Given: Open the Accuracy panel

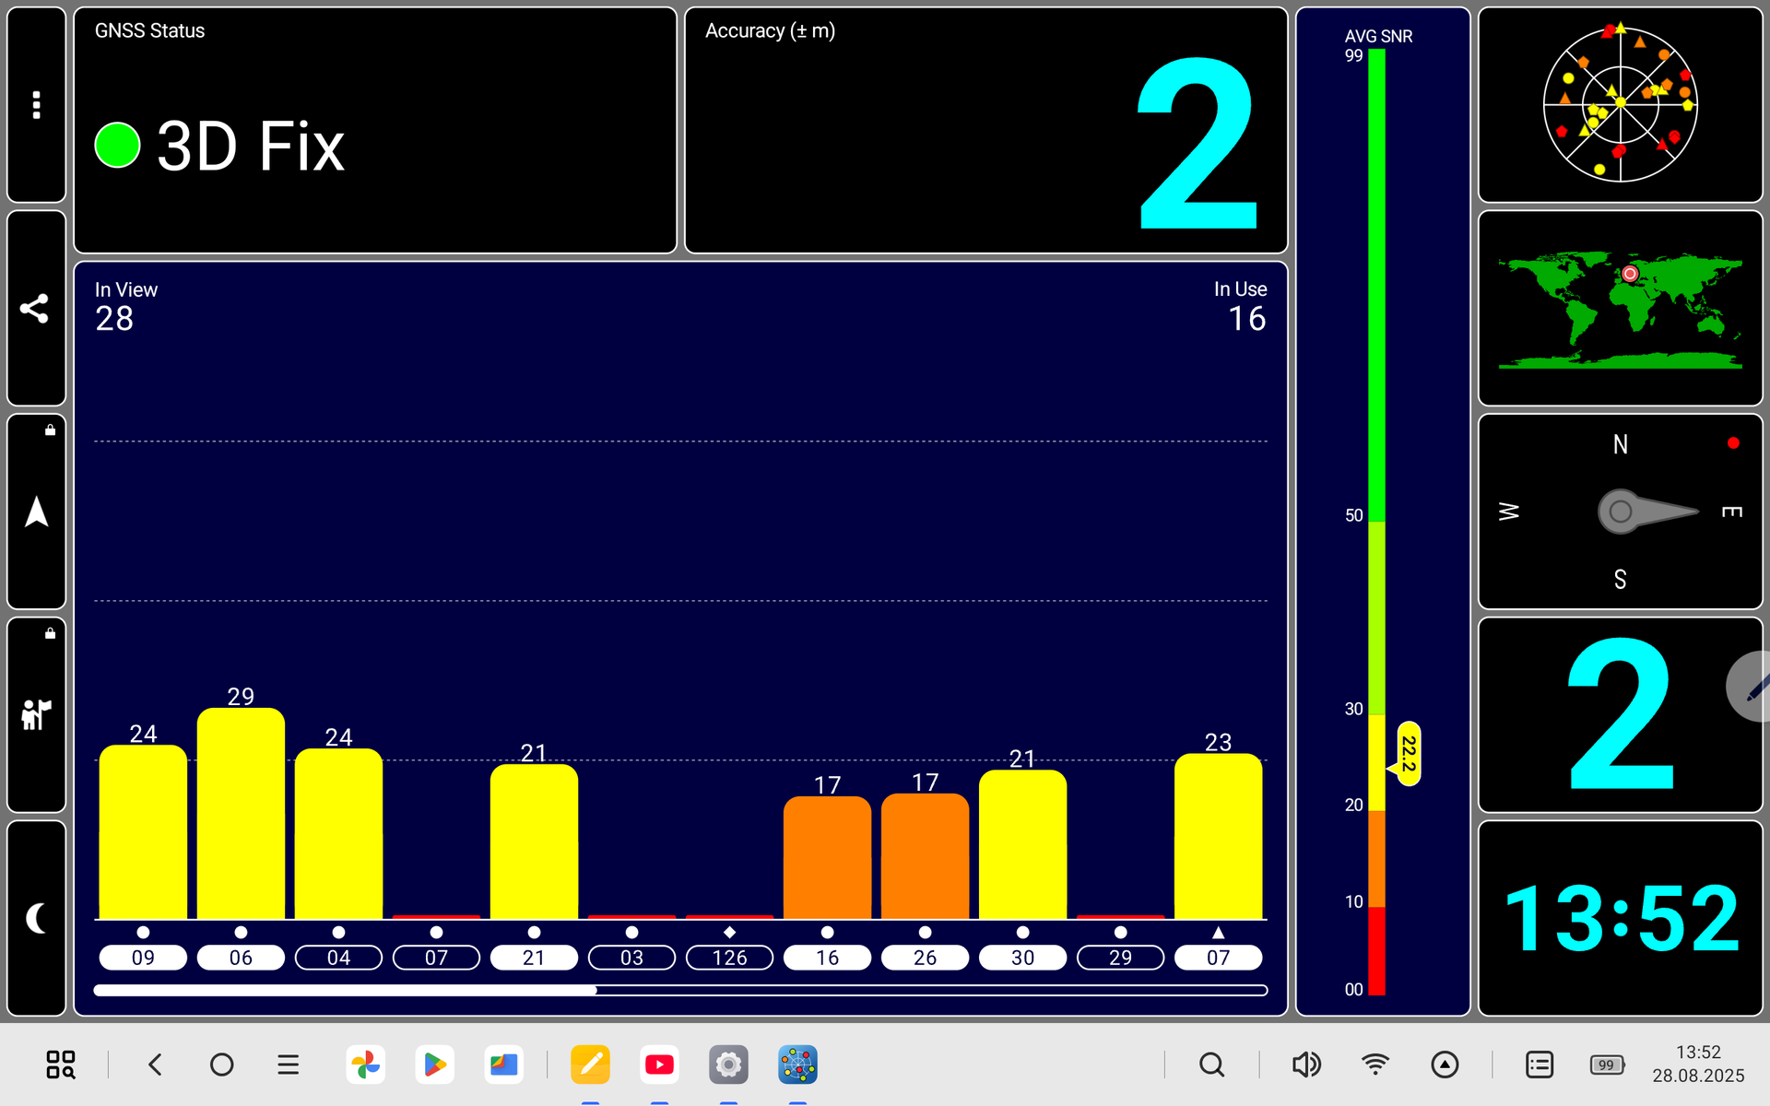Looking at the screenshot, I should pos(985,130).
